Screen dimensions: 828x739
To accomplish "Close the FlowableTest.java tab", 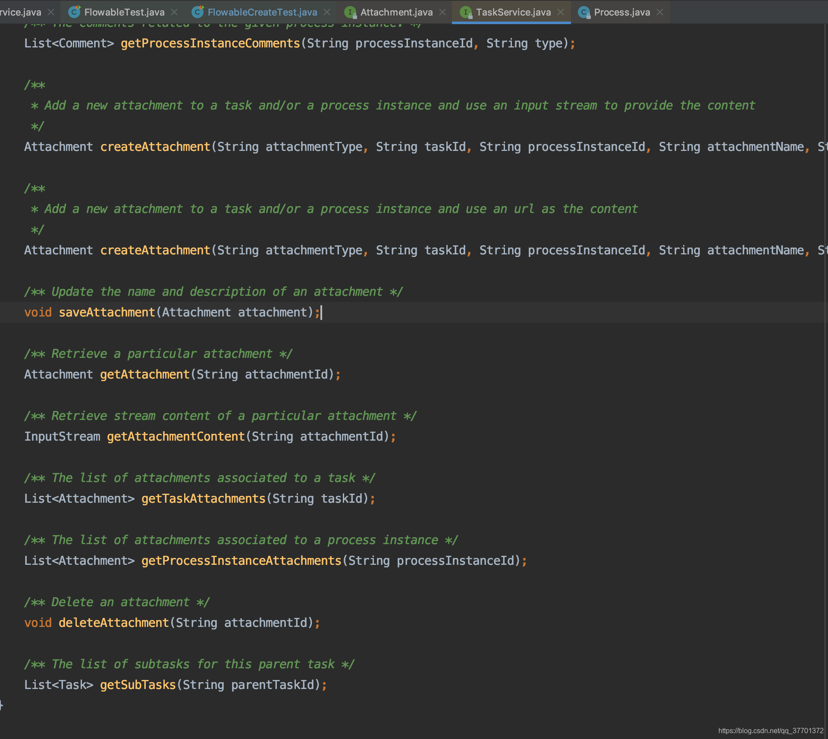I will point(174,12).
